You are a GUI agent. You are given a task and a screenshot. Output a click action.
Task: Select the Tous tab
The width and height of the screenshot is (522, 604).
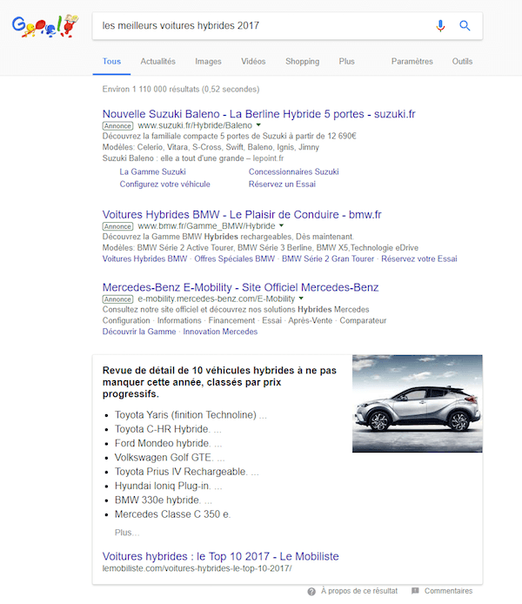click(111, 61)
